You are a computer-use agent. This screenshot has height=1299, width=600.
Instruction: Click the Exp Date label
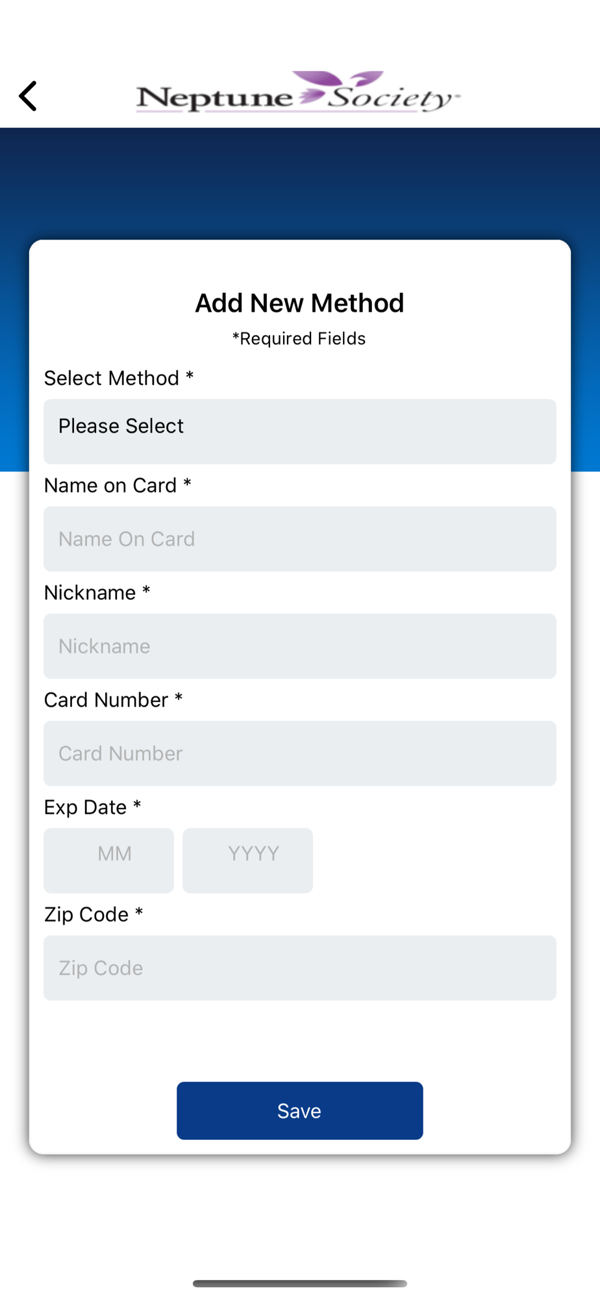(93, 807)
